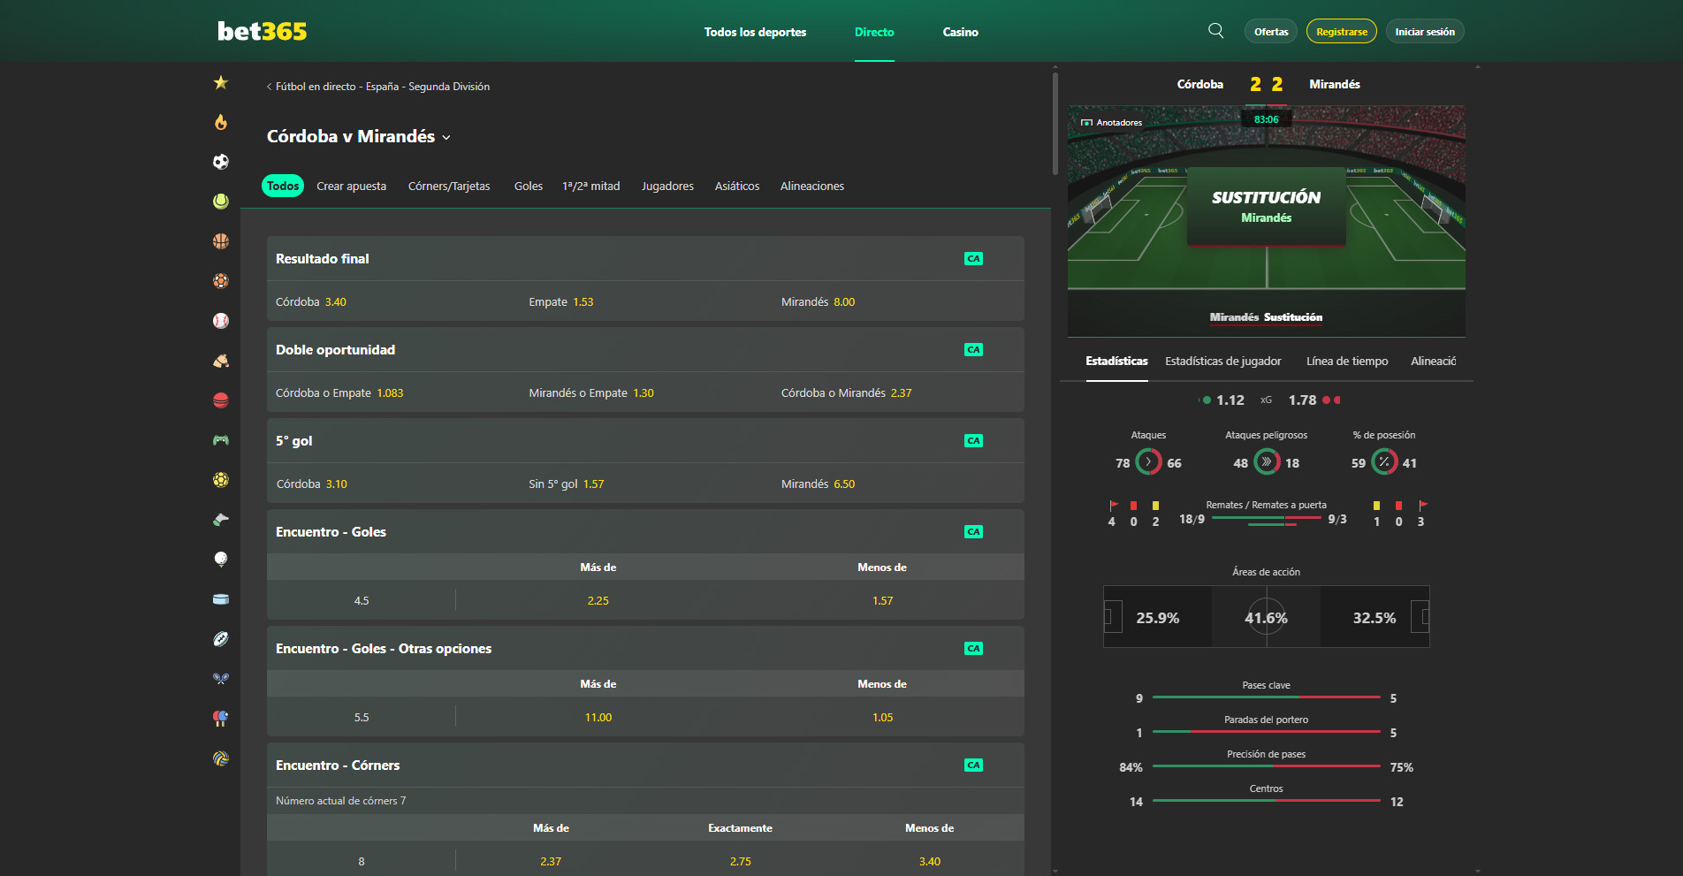Select the table tennis paddles icon
The width and height of the screenshot is (1683, 876).
click(x=221, y=719)
